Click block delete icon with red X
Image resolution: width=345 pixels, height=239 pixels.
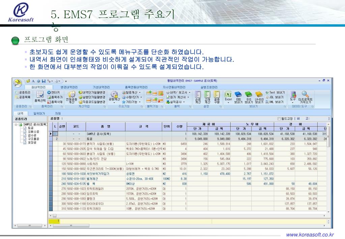coord(161,100)
